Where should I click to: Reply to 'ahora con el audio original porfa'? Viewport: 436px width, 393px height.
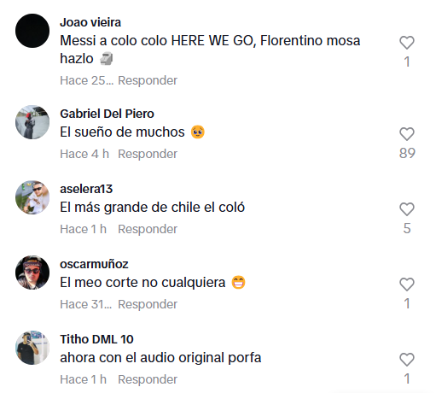(x=148, y=379)
